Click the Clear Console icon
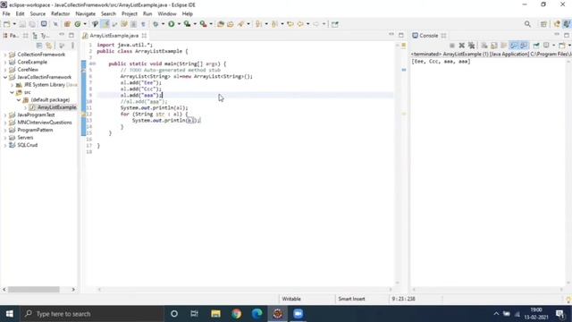Viewport: 572px width, 322px height. pos(484,46)
